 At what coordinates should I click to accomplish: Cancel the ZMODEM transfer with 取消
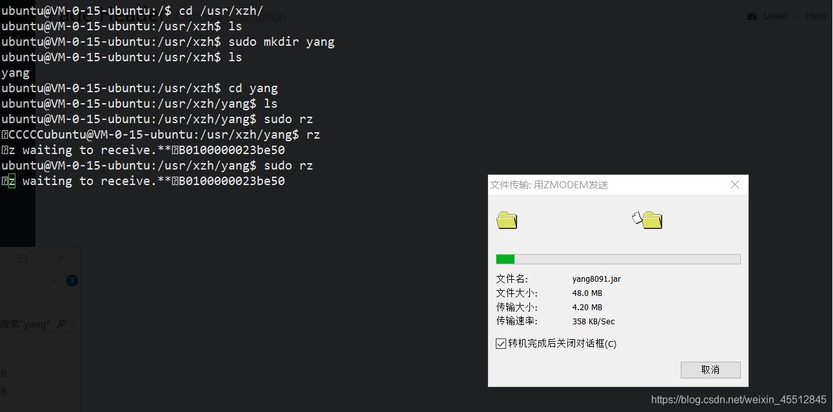[710, 369]
